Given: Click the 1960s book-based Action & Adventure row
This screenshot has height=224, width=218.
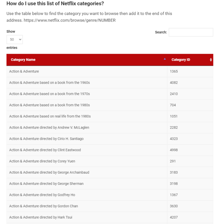Looking at the screenshot, I should tap(49, 83).
